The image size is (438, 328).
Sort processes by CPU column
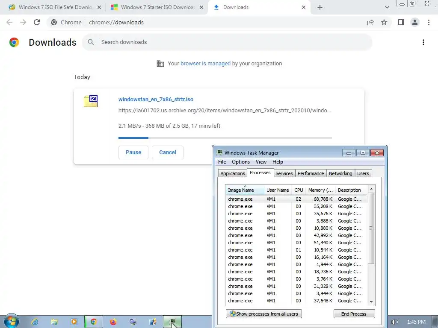299,190
